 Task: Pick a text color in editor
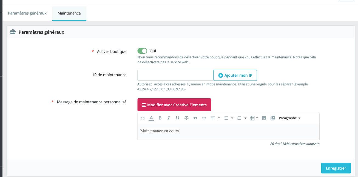pos(151,118)
